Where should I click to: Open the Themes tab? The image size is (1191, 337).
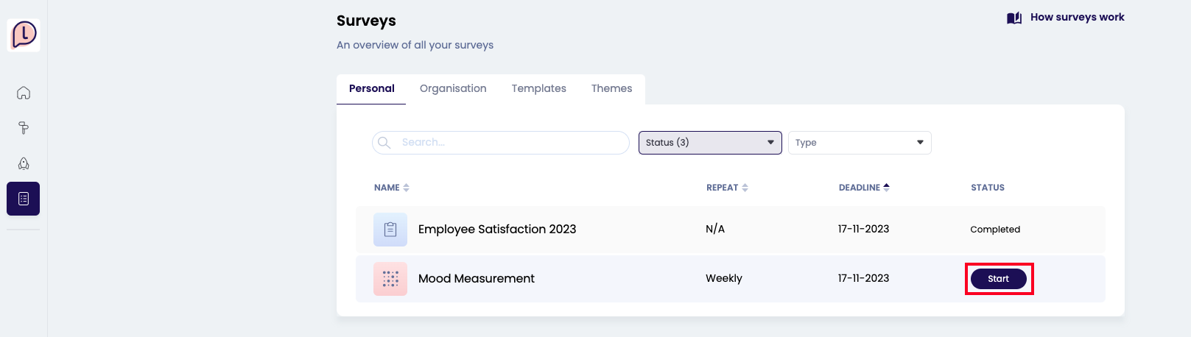(611, 88)
